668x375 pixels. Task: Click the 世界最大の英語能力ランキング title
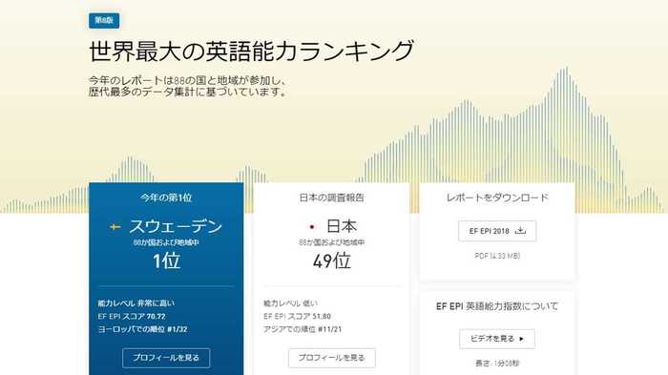pos(251,52)
